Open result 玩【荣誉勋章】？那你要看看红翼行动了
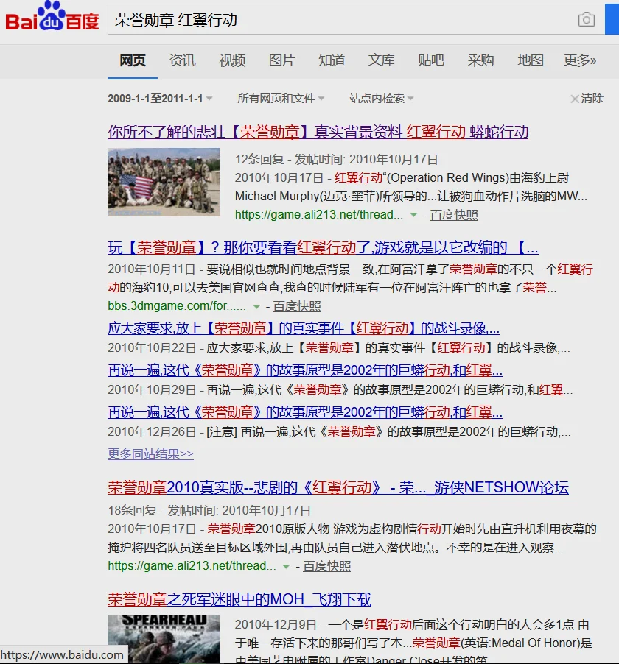 click(x=323, y=247)
